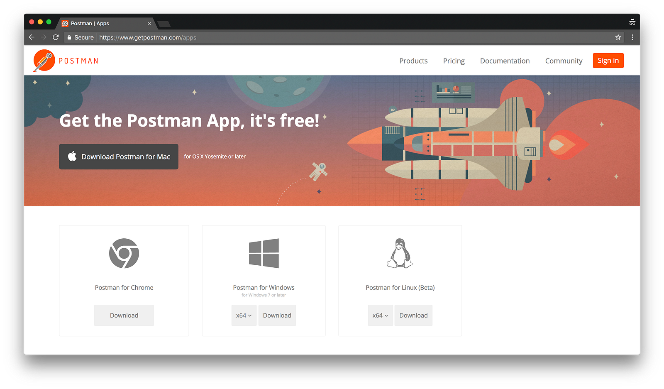
Task: Open the Products menu
Action: pos(413,61)
